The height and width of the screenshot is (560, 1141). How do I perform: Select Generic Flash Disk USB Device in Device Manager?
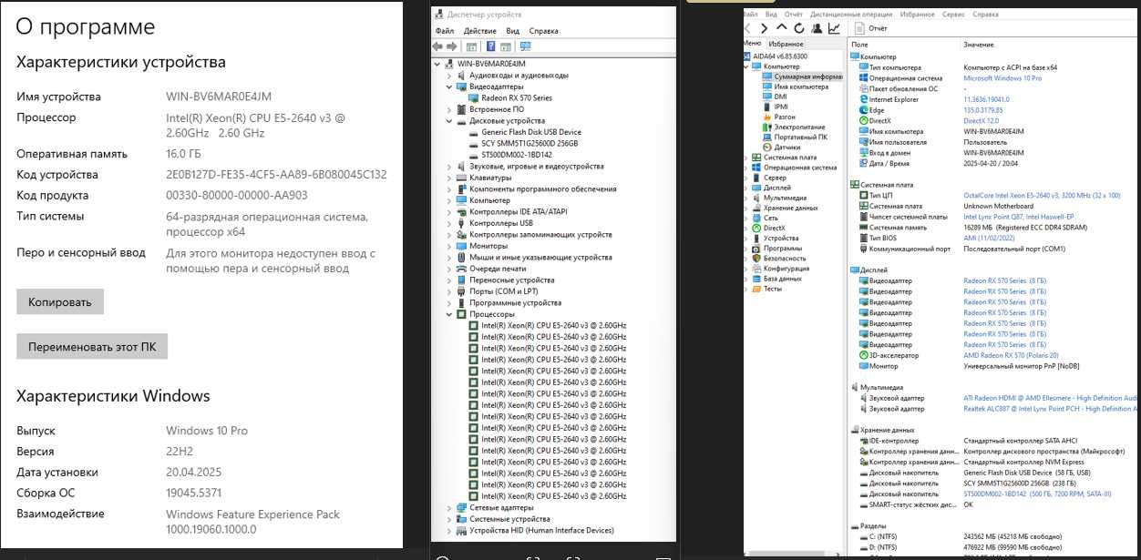[x=524, y=132]
